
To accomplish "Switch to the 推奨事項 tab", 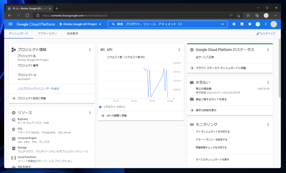I will coord(72,34).
